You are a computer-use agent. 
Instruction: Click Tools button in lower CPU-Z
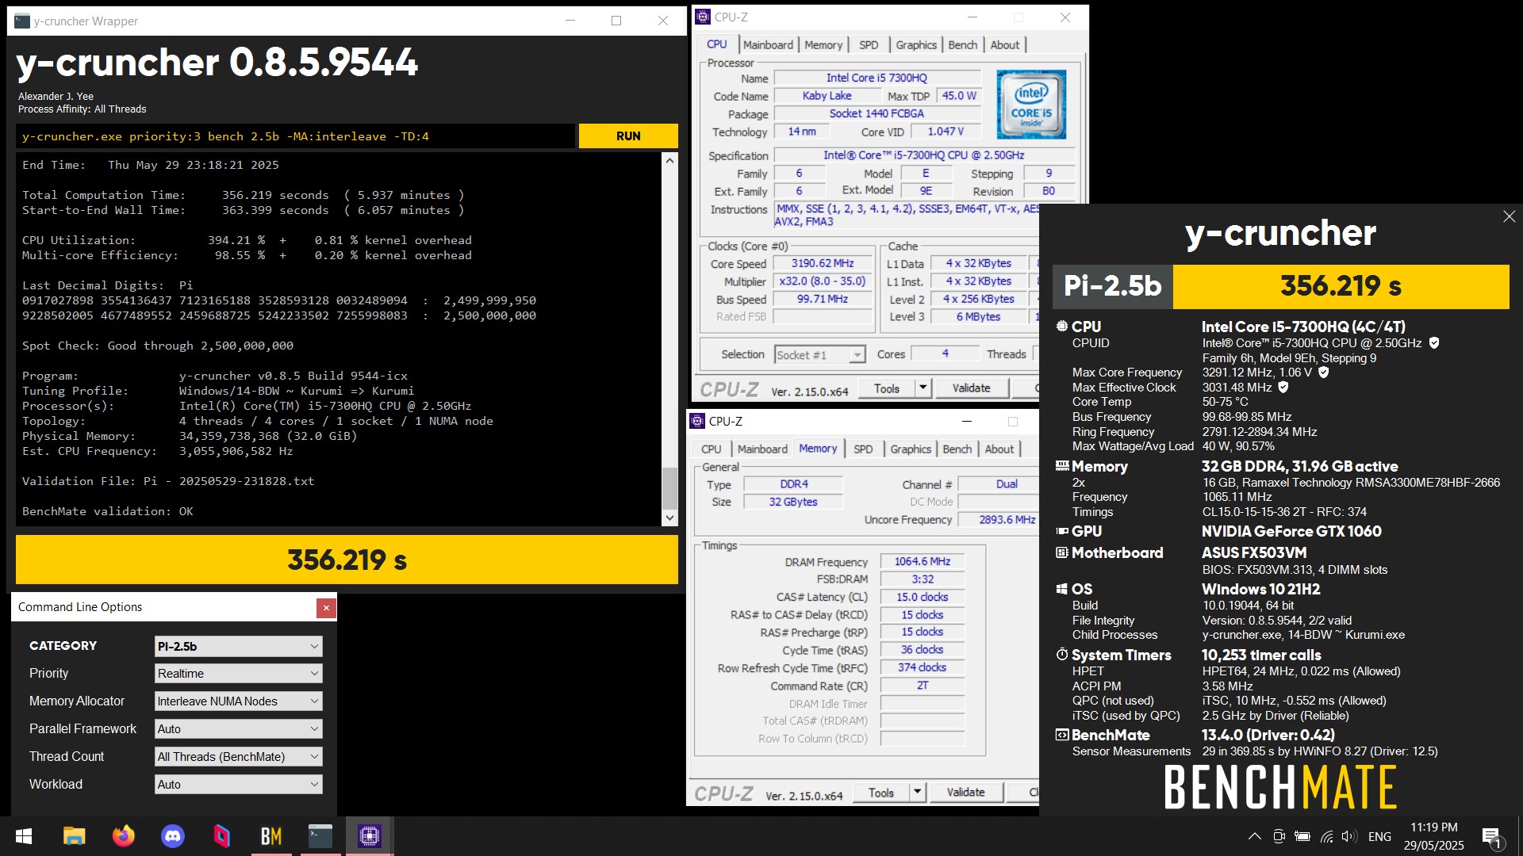click(881, 792)
